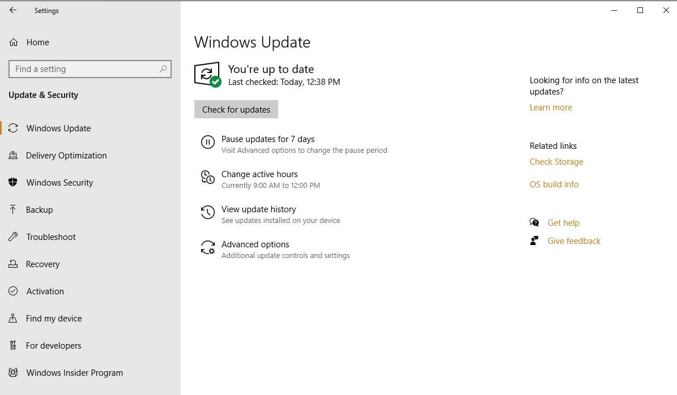Close the Settings window
The image size is (677, 395).
(x=666, y=10)
